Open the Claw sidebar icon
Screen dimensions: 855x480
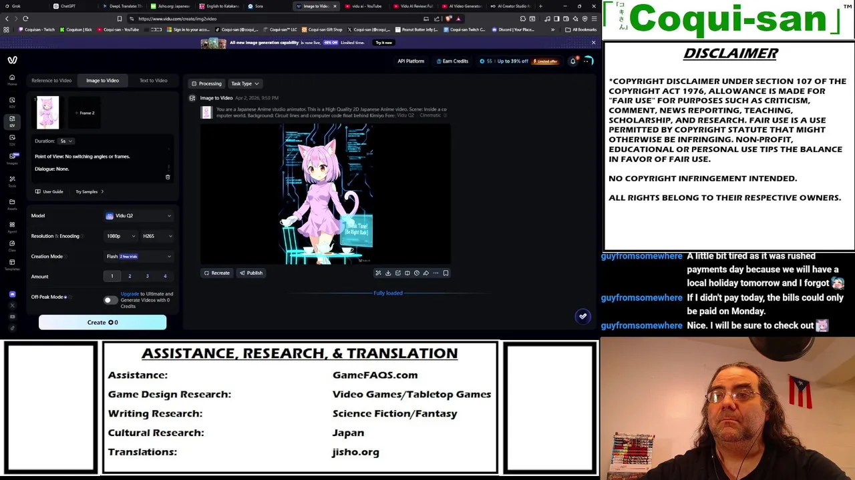click(12, 245)
